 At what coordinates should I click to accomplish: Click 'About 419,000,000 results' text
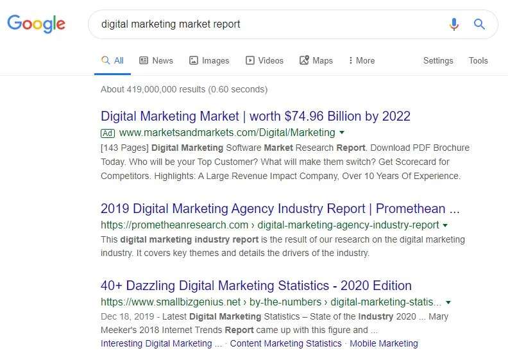(x=184, y=89)
